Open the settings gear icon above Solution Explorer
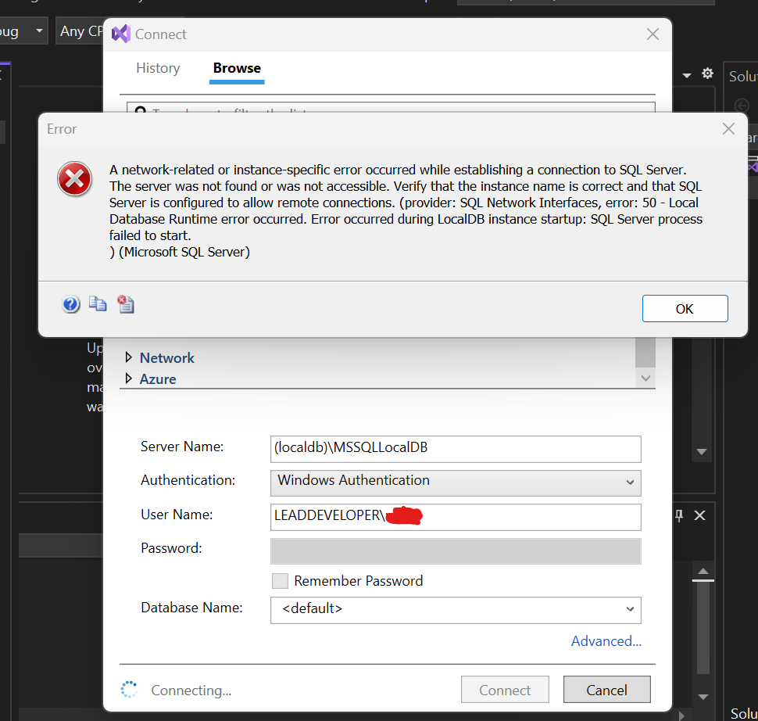Viewport: 758px width, 721px height. pyautogui.click(x=707, y=73)
